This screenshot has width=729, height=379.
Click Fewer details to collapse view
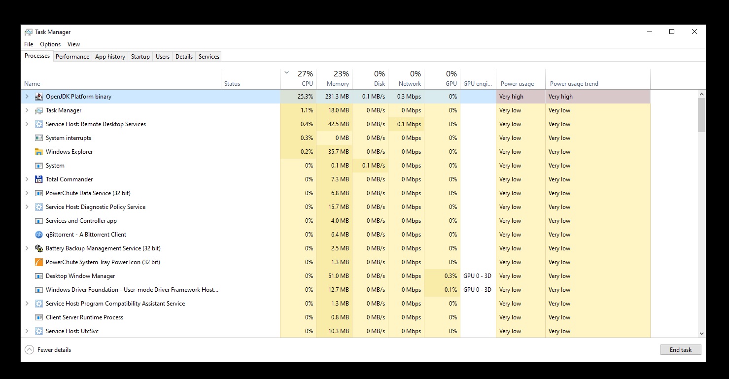point(48,350)
